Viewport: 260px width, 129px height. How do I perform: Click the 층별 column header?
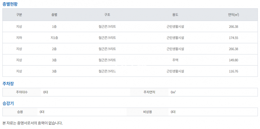(x=54, y=14)
